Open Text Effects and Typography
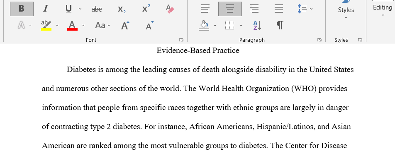Image resolution: width=395 pixels, height=156 pixels. [22, 25]
